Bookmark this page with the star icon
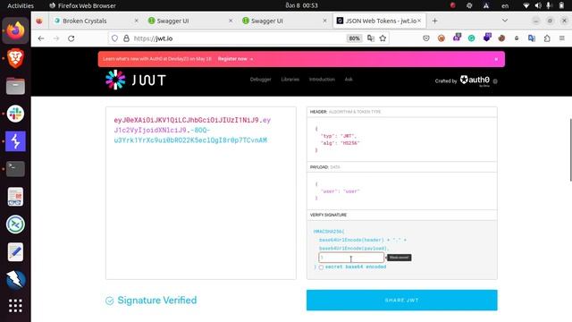572x322 pixels. (x=383, y=38)
